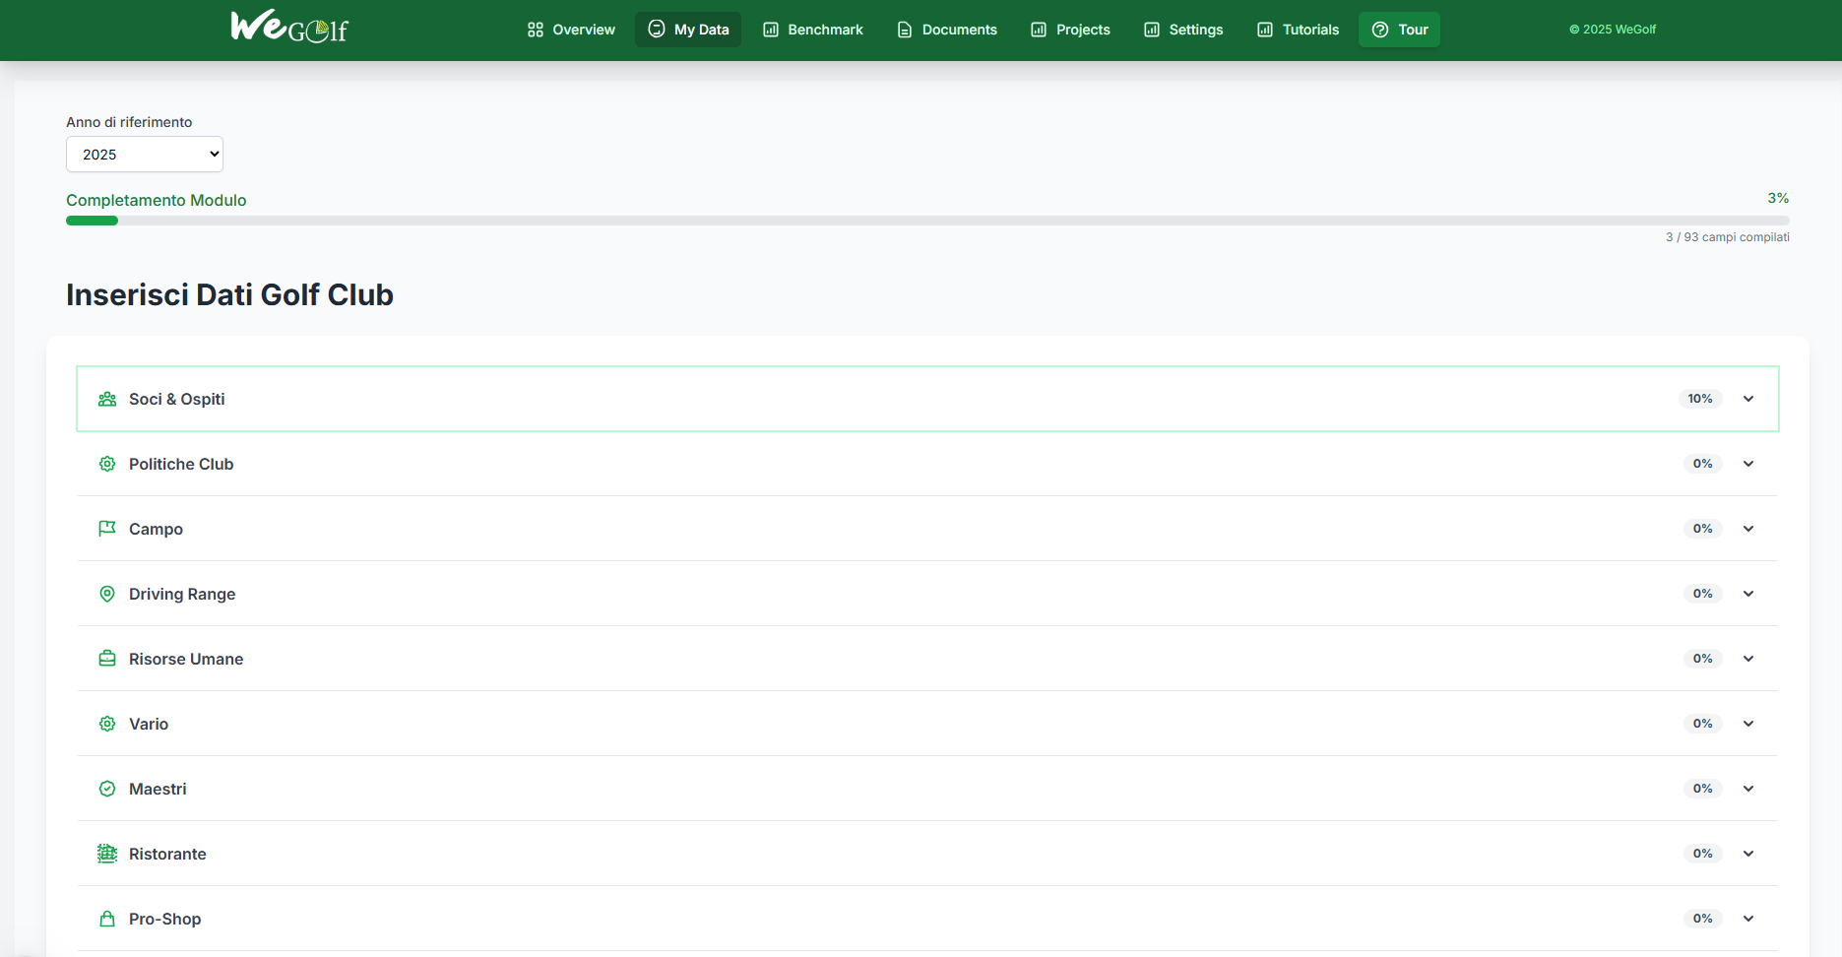Image resolution: width=1842 pixels, height=957 pixels.
Task: Click the gear icon next to Politiche Club
Action: (107, 464)
